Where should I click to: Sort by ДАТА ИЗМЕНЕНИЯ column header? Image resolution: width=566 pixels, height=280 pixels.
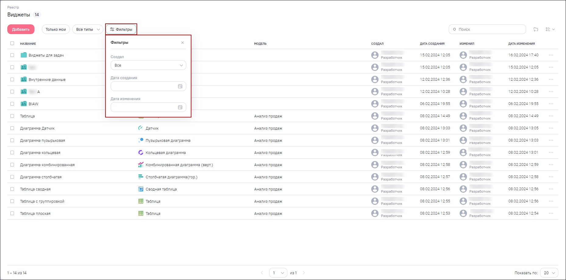pyautogui.click(x=522, y=44)
